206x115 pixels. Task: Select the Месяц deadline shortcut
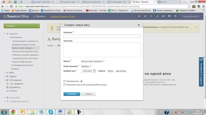tap(110, 71)
